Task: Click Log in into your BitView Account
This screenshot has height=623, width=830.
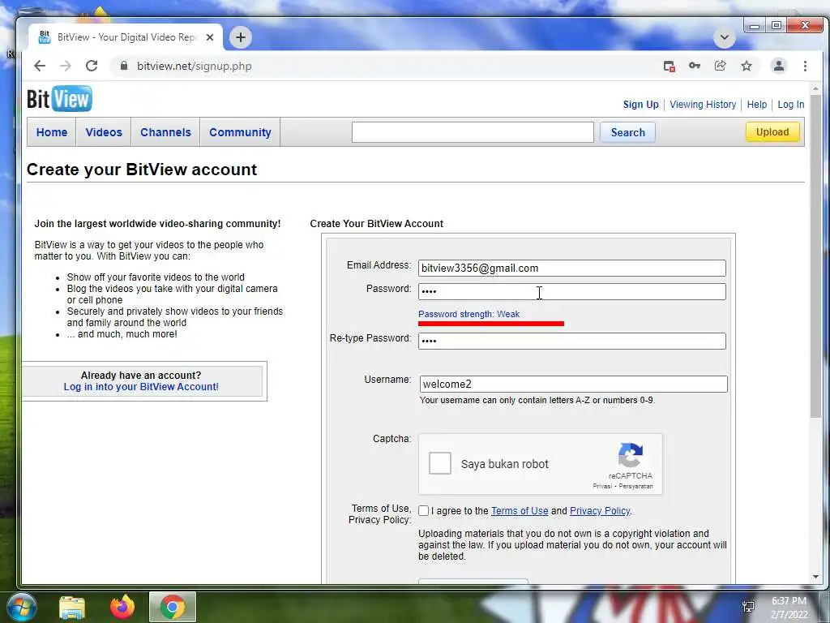Action: pos(141,387)
